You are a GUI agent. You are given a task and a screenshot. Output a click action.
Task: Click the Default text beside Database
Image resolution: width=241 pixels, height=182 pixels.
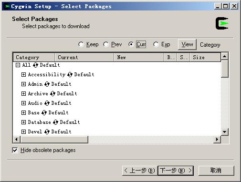70,122
